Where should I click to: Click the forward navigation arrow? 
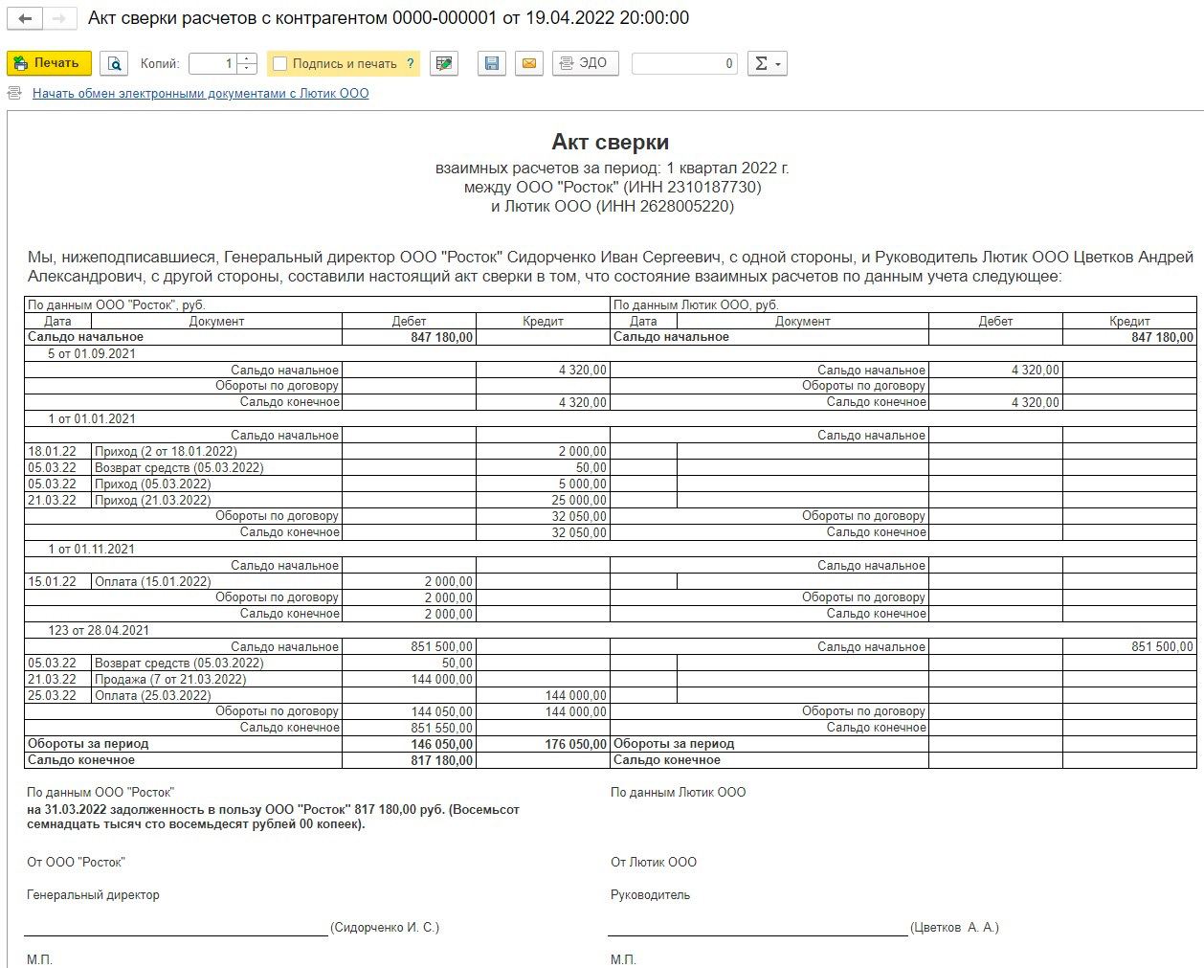[x=59, y=19]
